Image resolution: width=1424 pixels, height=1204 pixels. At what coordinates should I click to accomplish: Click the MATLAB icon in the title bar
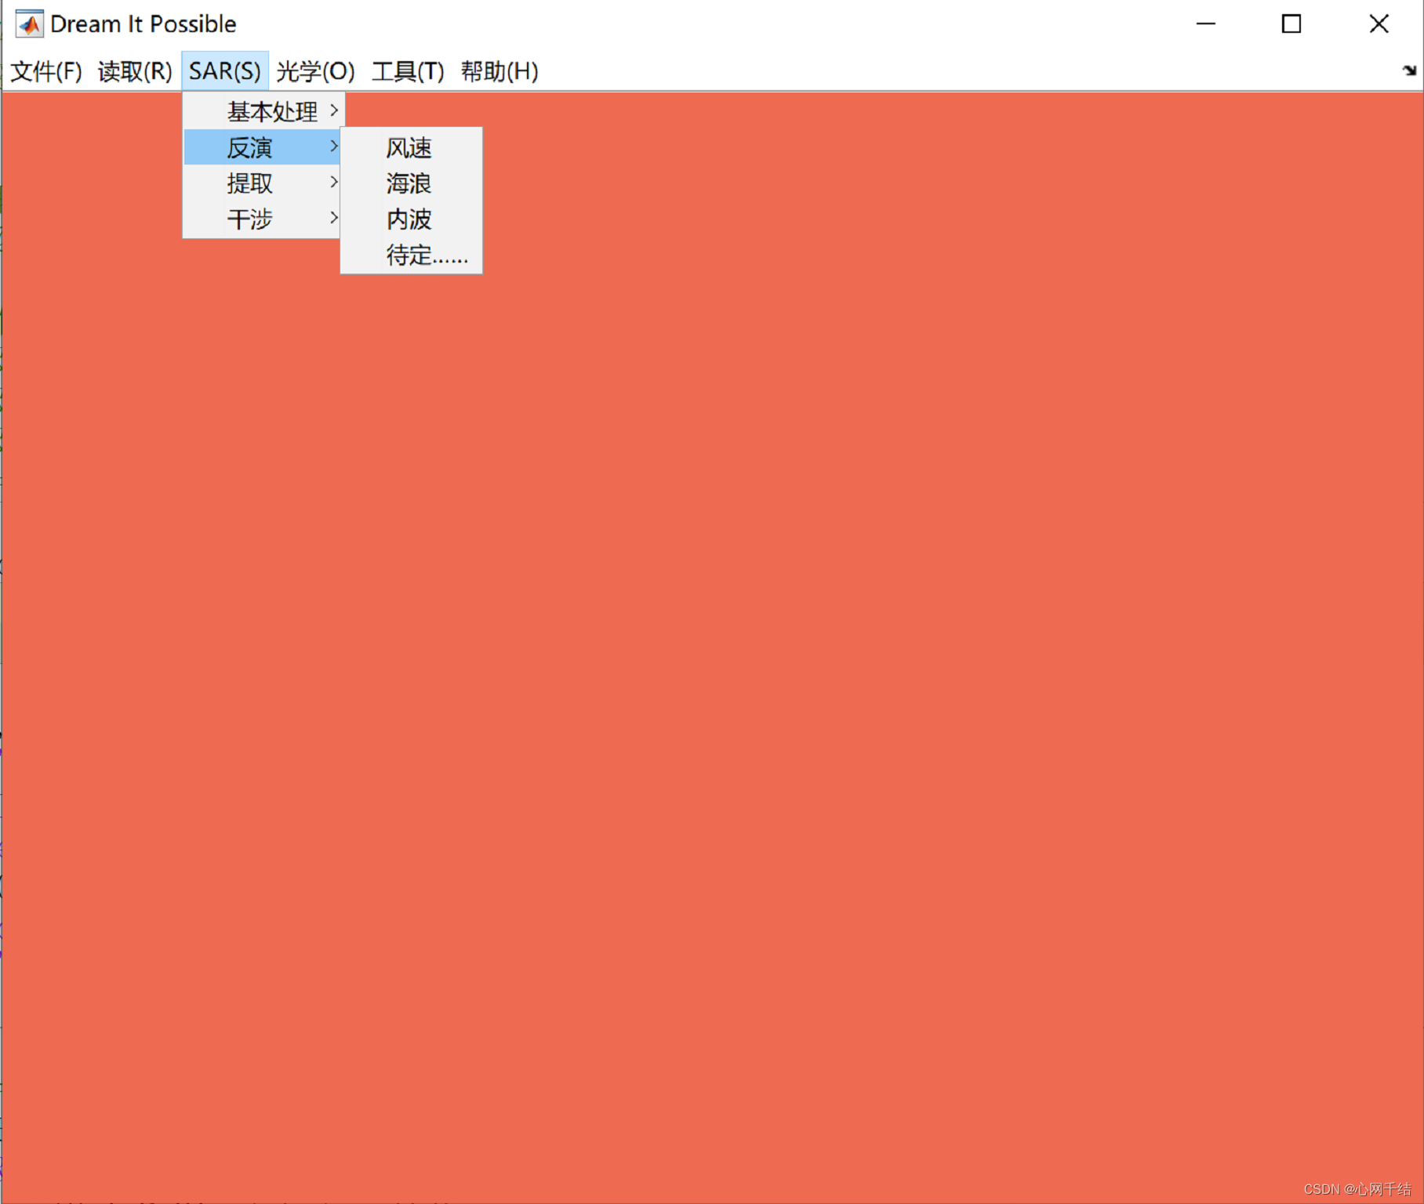[30, 24]
